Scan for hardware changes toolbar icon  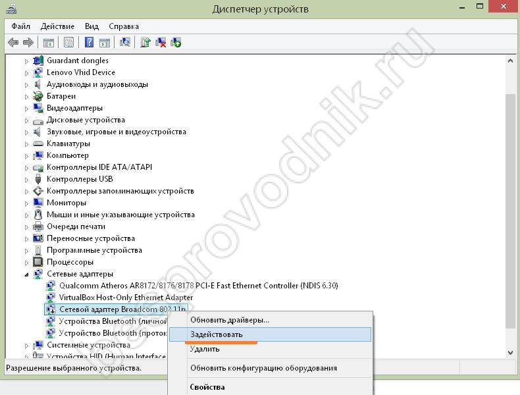(x=125, y=42)
